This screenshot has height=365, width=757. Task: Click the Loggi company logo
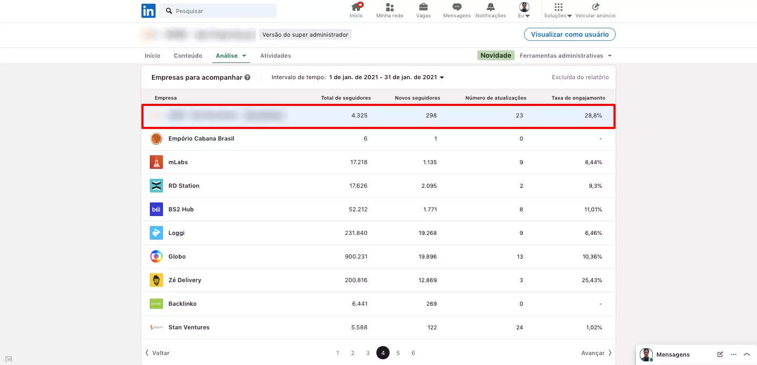tap(156, 233)
